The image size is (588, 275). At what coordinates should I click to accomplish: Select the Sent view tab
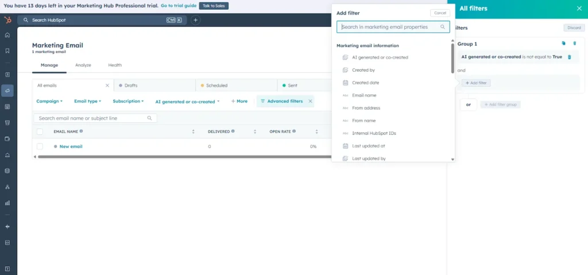tap(304, 86)
